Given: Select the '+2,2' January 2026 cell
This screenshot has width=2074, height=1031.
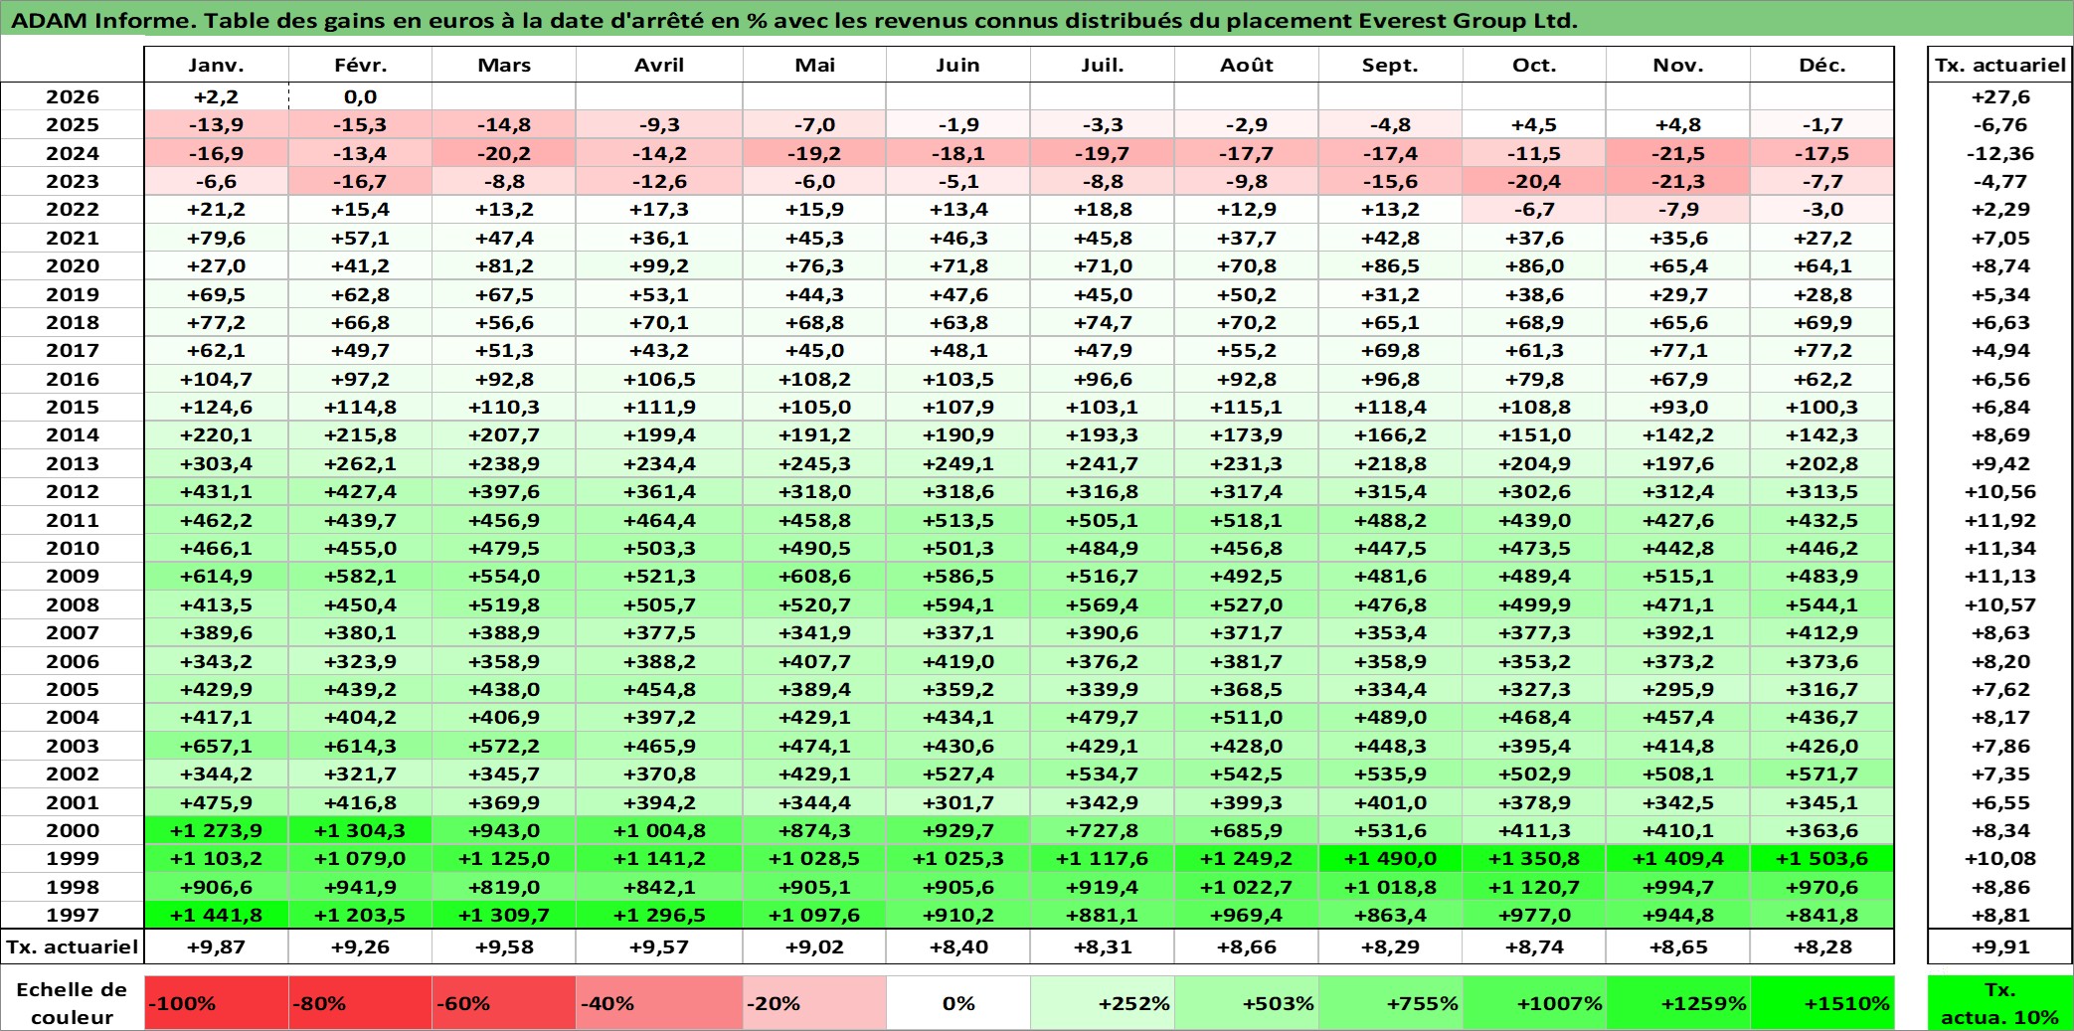Looking at the screenshot, I should pos(217,96).
